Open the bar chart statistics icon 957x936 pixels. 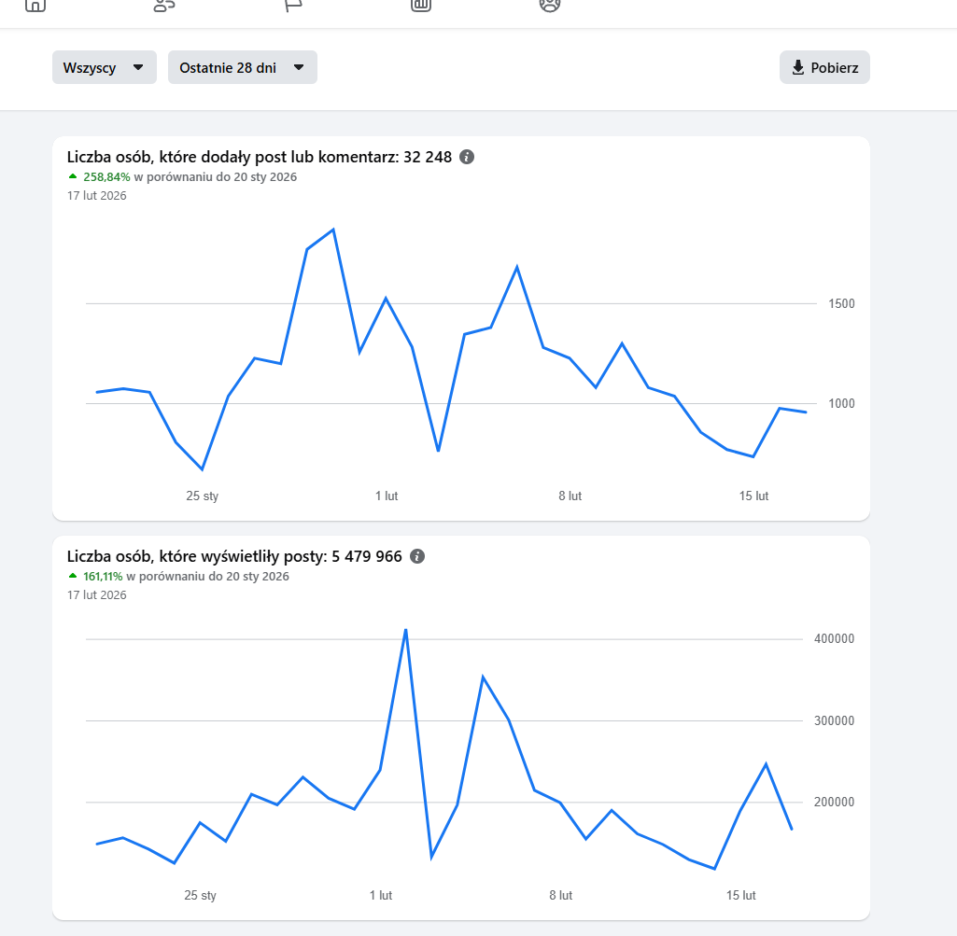(x=421, y=4)
